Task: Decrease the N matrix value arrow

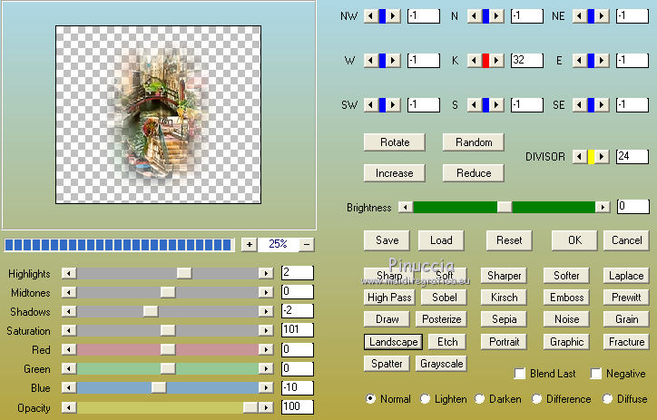Action: click(475, 16)
